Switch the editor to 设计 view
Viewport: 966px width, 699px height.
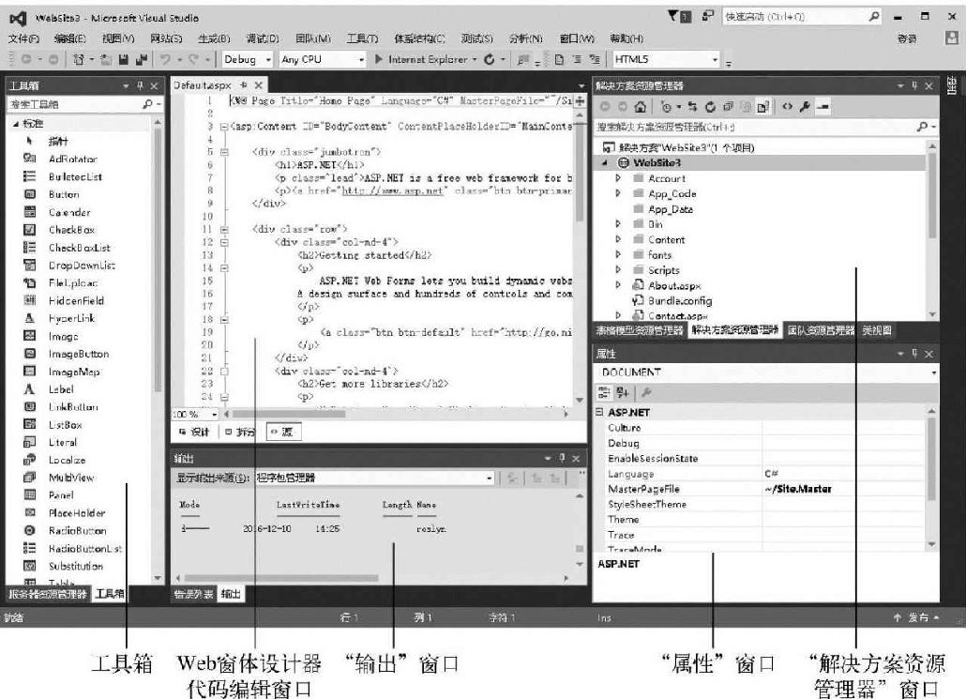(x=194, y=433)
